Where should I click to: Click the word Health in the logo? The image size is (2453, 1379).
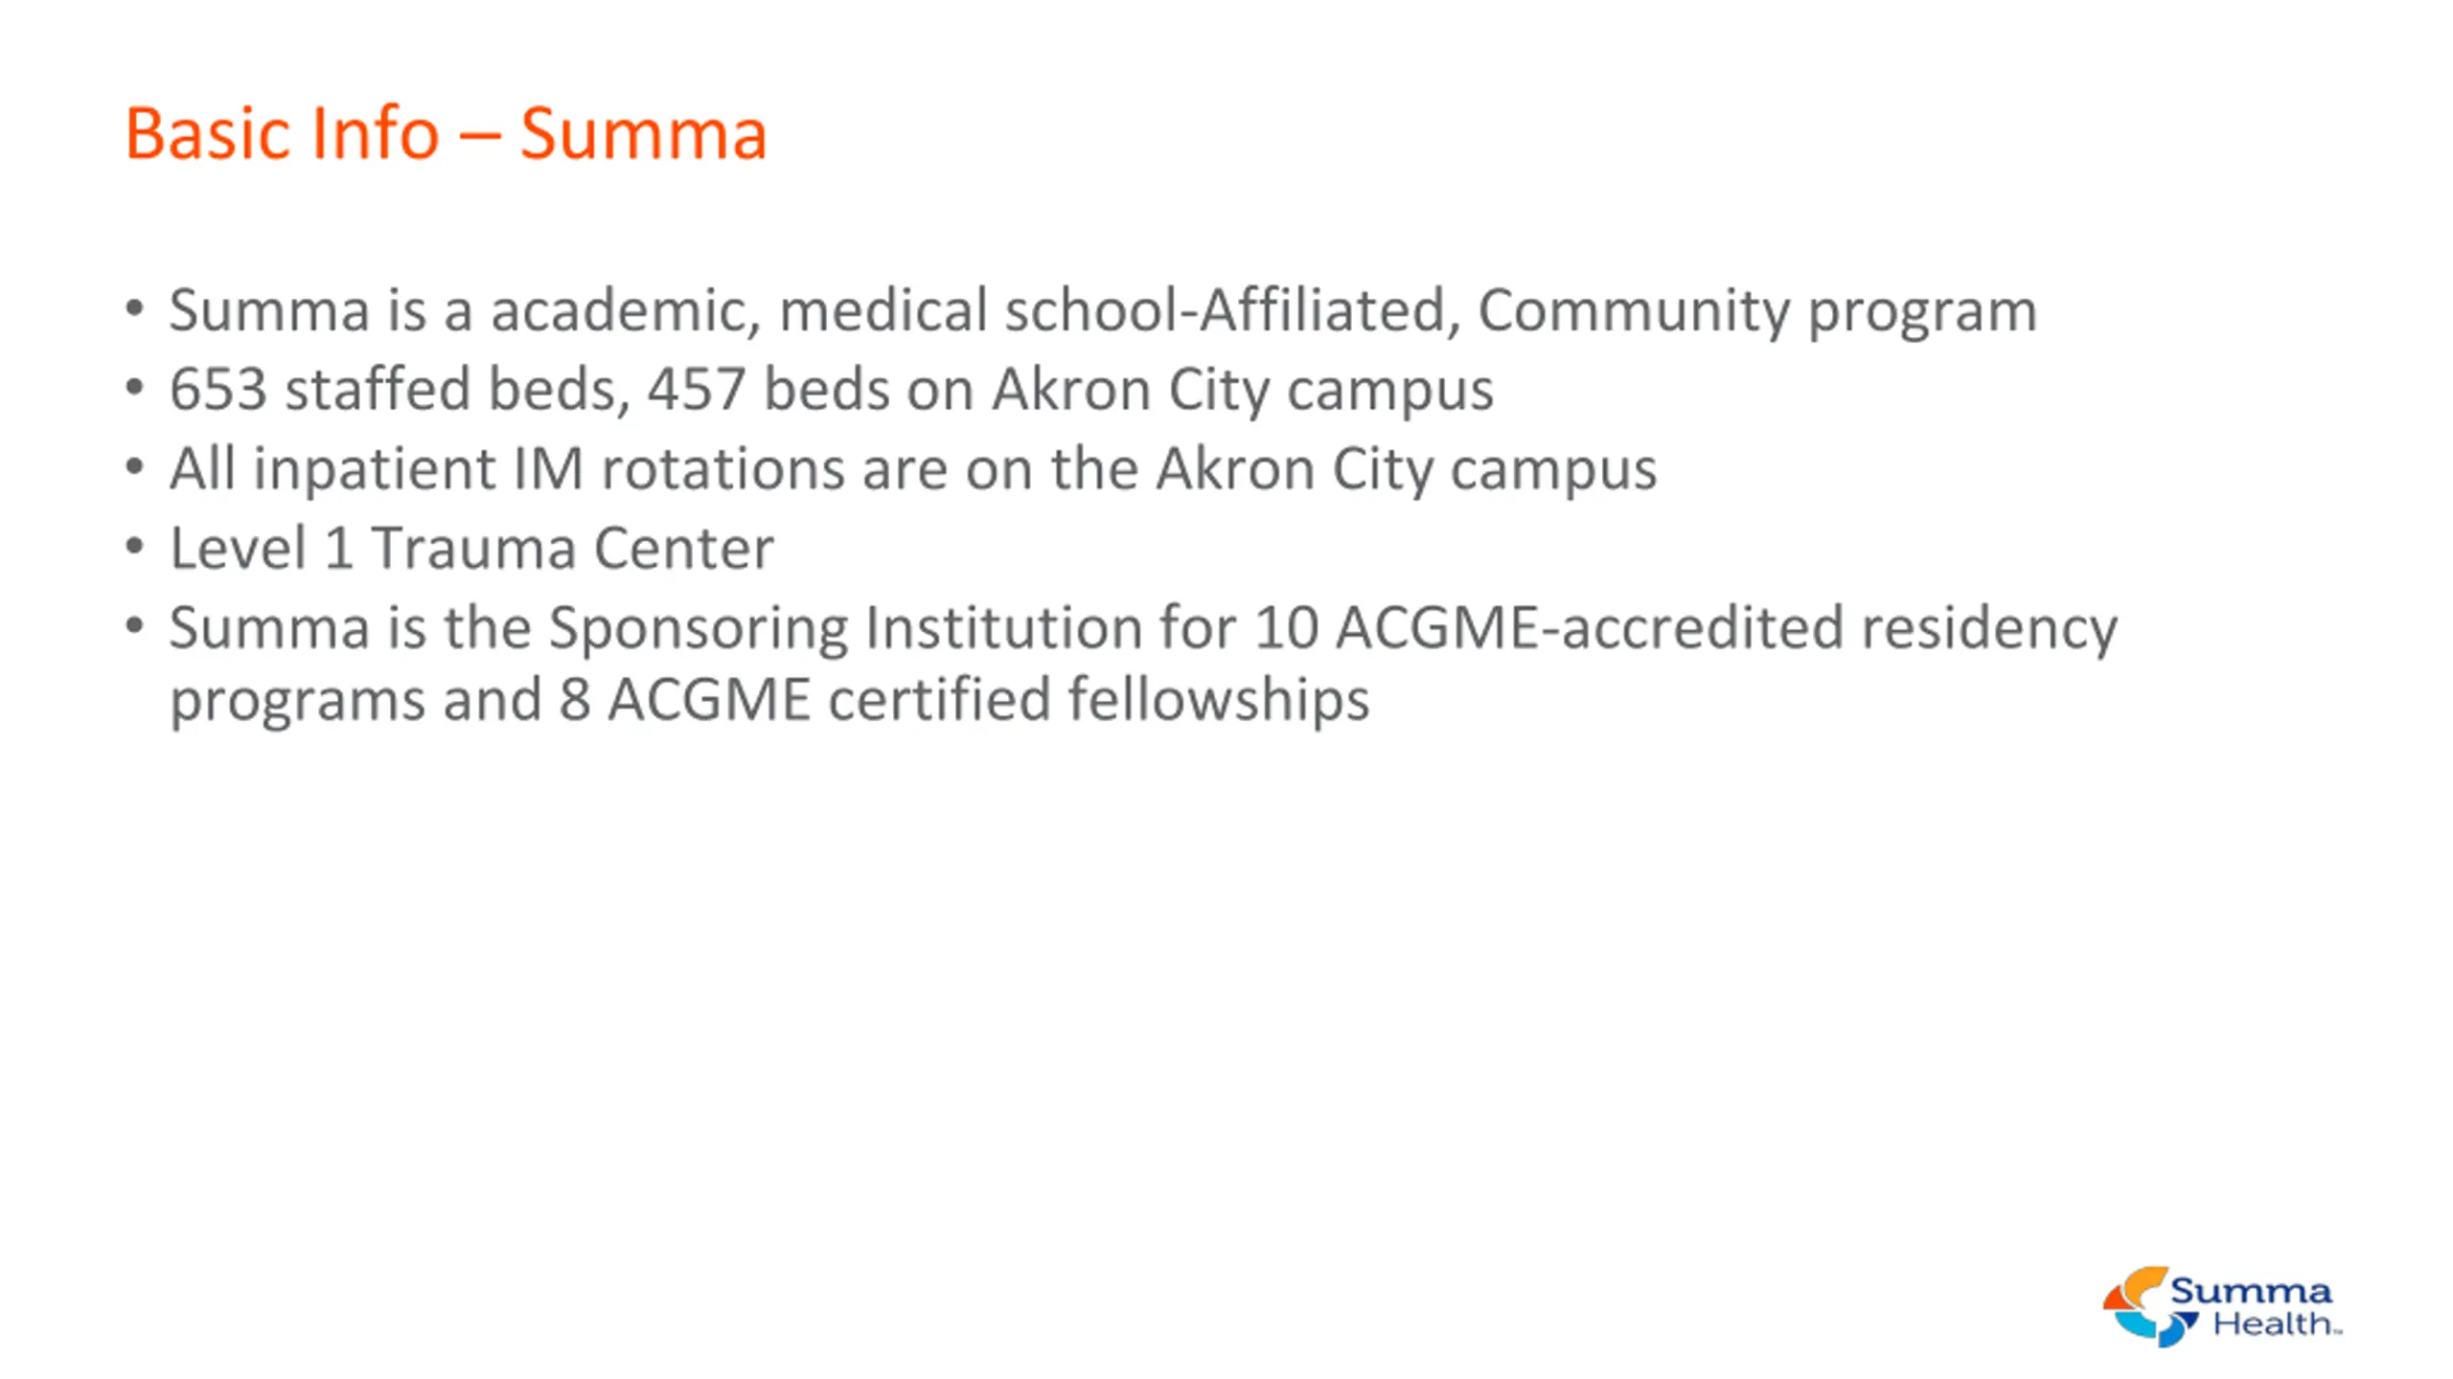pyautogui.click(x=2273, y=1325)
